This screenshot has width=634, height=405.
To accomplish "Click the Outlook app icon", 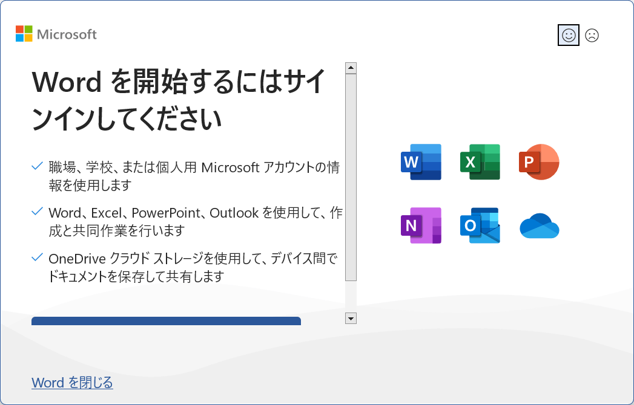I will 480,225.
